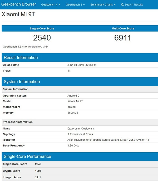Select the ARM implementer identifier value
This screenshot has height=181, width=158.
coord(108,140)
